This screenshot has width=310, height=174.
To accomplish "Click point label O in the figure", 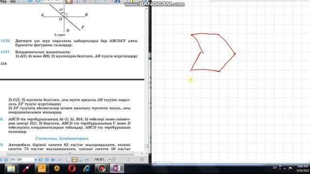I will 61,19.
